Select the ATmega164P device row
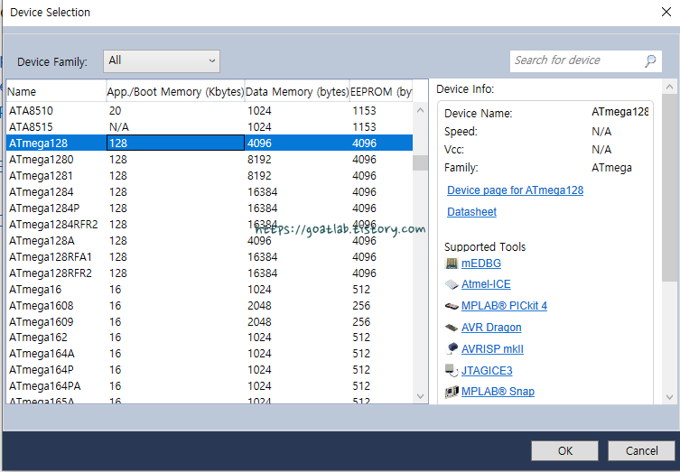Screen dimensions: 680x472 210,370
